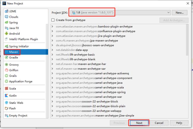Select cocoon-22-archetype-block-plain row

click(118, 106)
